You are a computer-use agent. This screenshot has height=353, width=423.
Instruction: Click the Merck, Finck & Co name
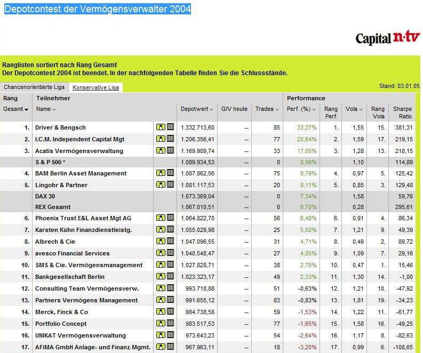tap(61, 312)
